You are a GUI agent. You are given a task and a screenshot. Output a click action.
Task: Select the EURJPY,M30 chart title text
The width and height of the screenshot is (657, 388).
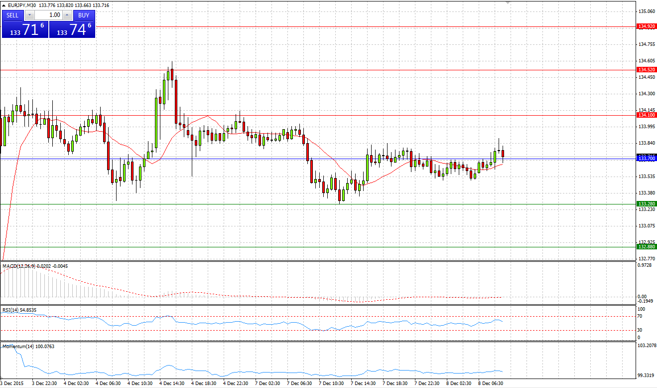coord(22,5)
